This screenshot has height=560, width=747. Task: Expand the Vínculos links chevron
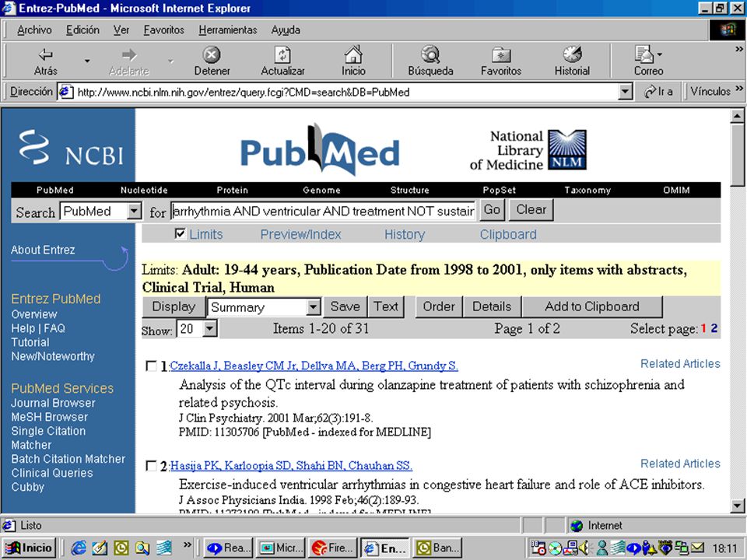[739, 89]
